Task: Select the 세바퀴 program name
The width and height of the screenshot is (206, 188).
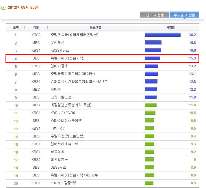Action: click(x=55, y=90)
